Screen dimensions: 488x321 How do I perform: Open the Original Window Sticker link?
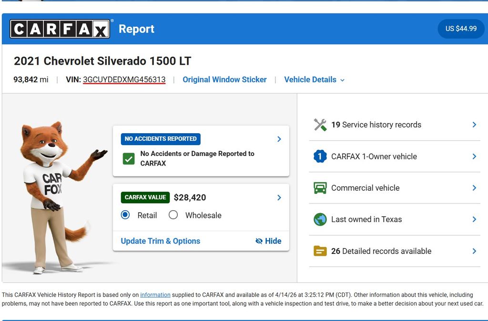[x=224, y=80]
